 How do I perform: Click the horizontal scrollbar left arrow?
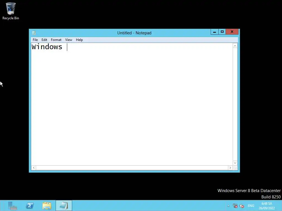coord(34,168)
